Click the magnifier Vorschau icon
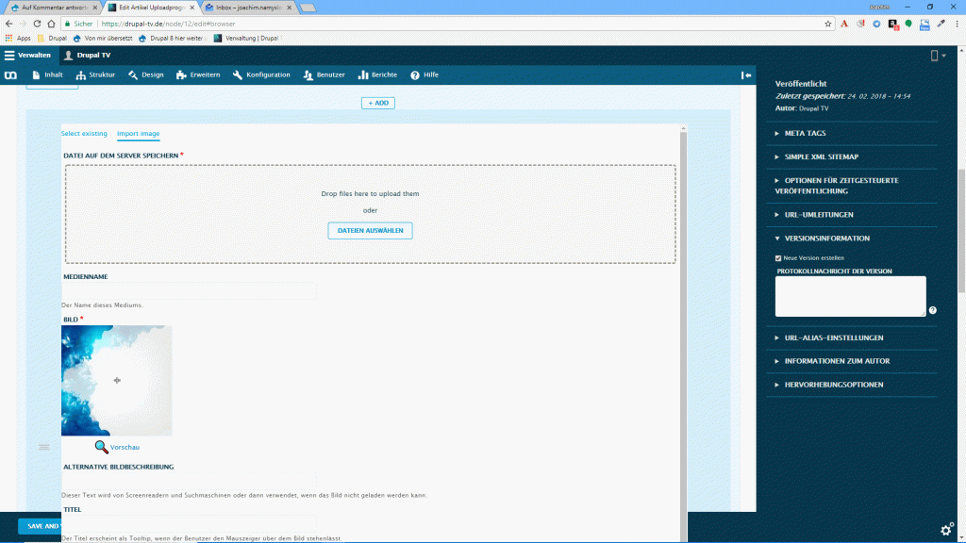This screenshot has height=543, width=966. [102, 447]
